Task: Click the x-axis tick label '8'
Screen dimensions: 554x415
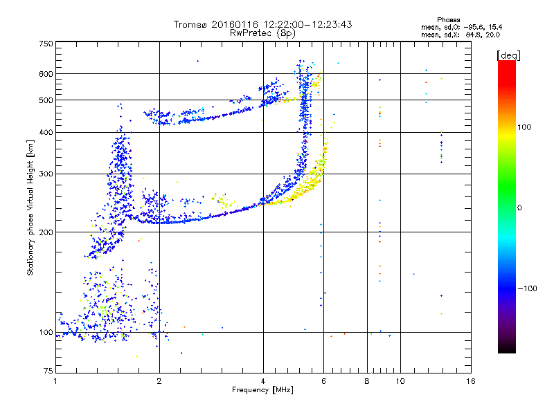Action: tap(367, 381)
